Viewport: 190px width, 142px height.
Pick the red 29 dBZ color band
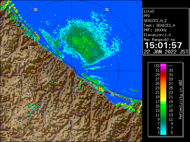pos(163,75)
